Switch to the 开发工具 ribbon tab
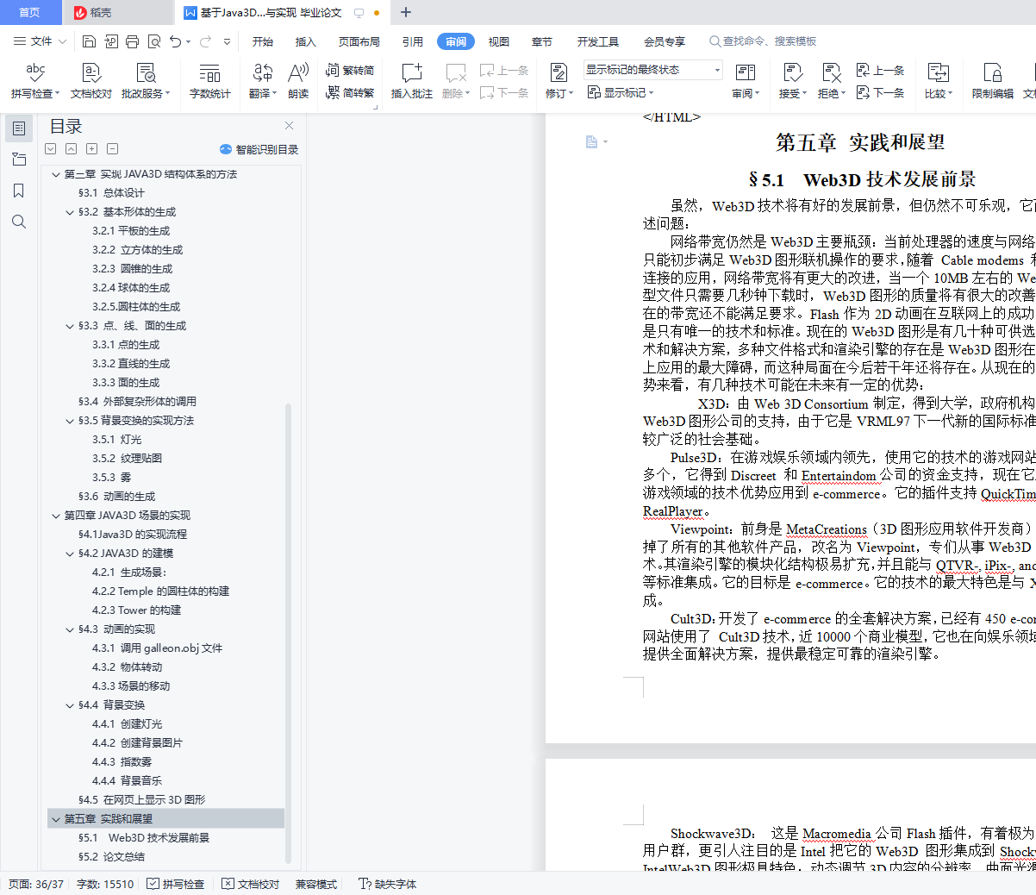 598,41
